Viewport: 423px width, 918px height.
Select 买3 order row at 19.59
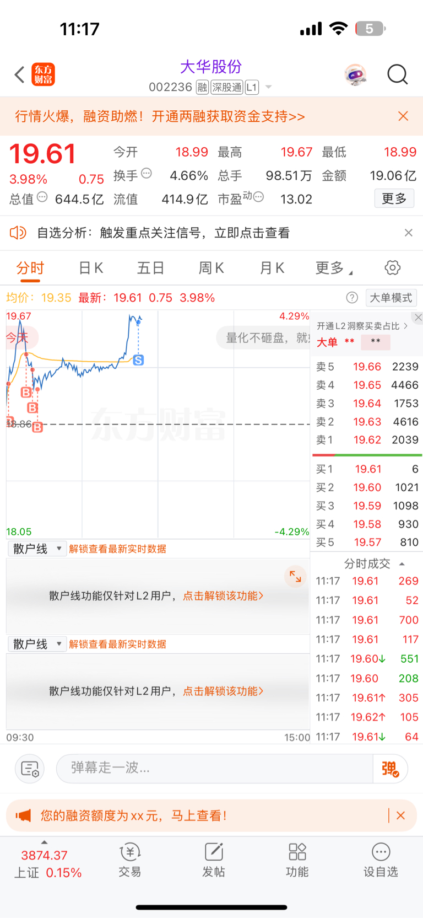tap(367, 506)
